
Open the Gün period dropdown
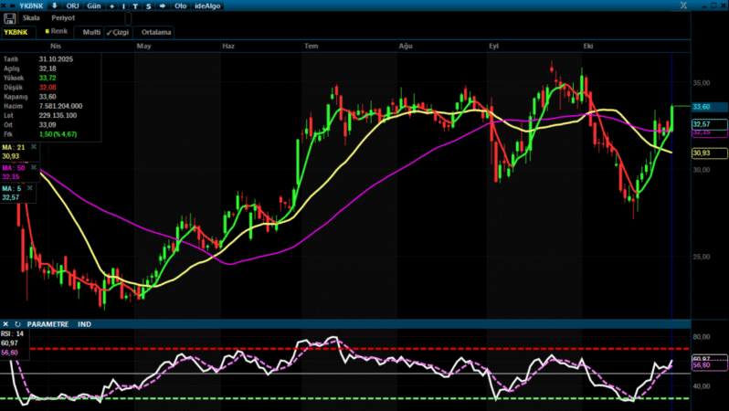tap(93, 5)
